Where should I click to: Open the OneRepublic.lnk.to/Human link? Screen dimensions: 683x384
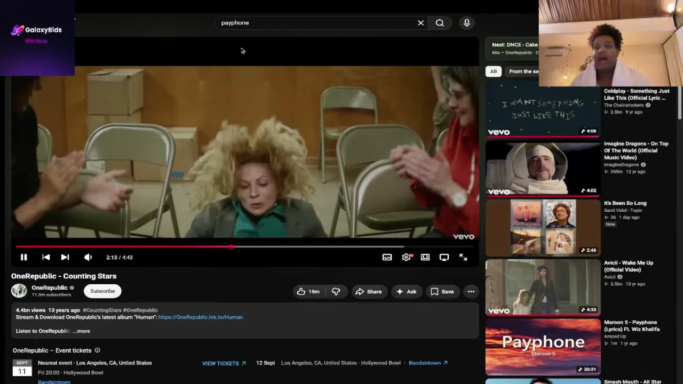pos(201,317)
